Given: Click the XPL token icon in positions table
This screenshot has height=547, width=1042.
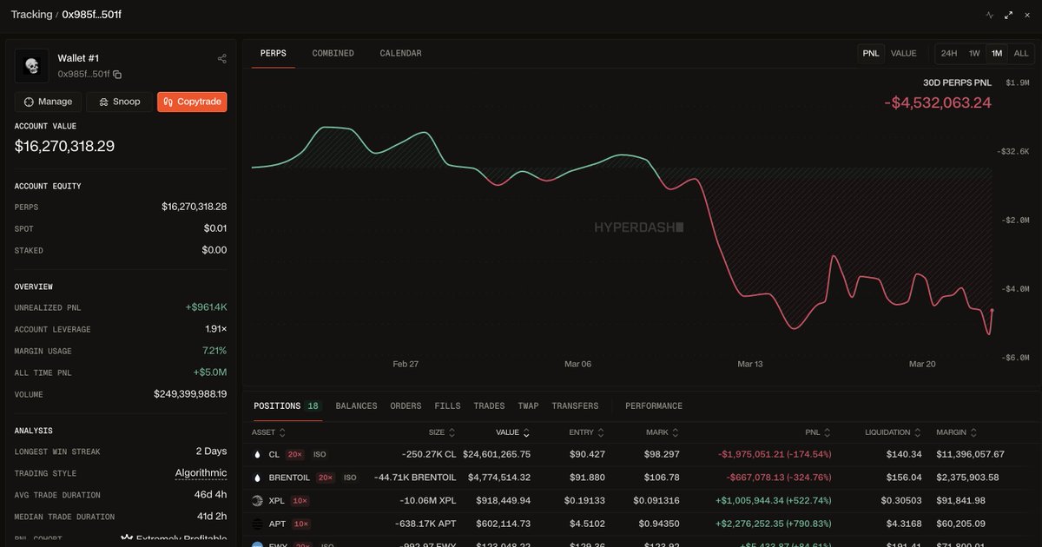Looking at the screenshot, I should 257,501.
